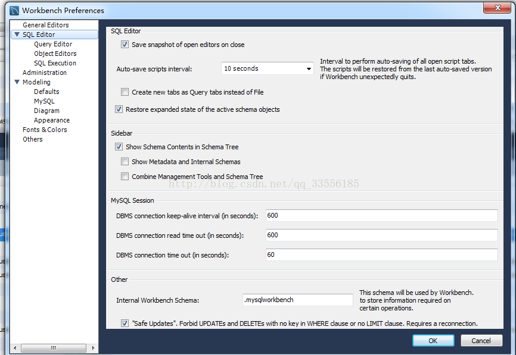Click the DBMS connection time out field
Screen dimensions: 516x355
[382, 255]
